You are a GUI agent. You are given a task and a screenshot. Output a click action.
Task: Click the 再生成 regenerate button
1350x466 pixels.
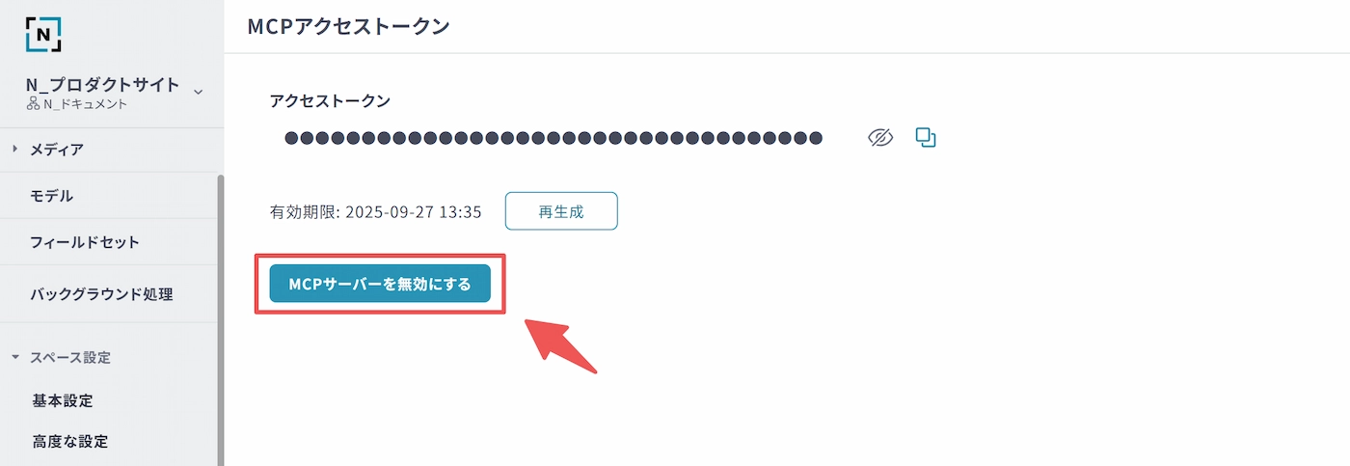pos(561,210)
